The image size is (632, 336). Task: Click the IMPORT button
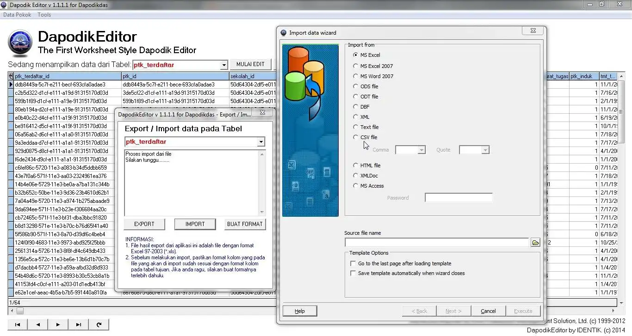coord(195,224)
